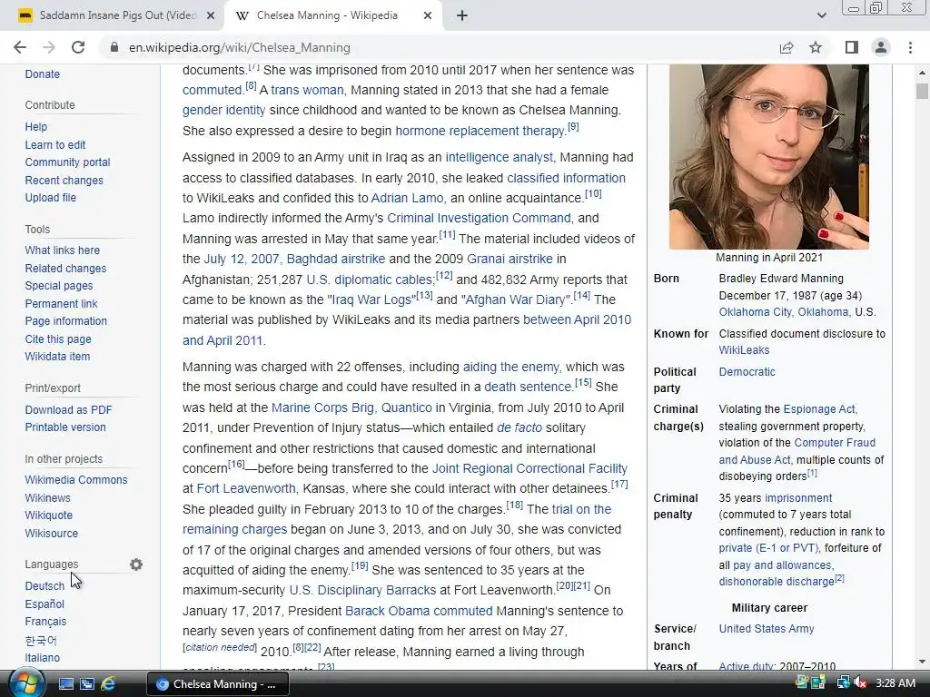Open Page information link
Screen dimensions: 930x697
click(65, 320)
